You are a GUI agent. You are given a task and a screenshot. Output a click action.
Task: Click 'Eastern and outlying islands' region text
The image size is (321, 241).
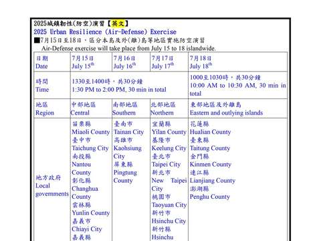[x=226, y=113]
